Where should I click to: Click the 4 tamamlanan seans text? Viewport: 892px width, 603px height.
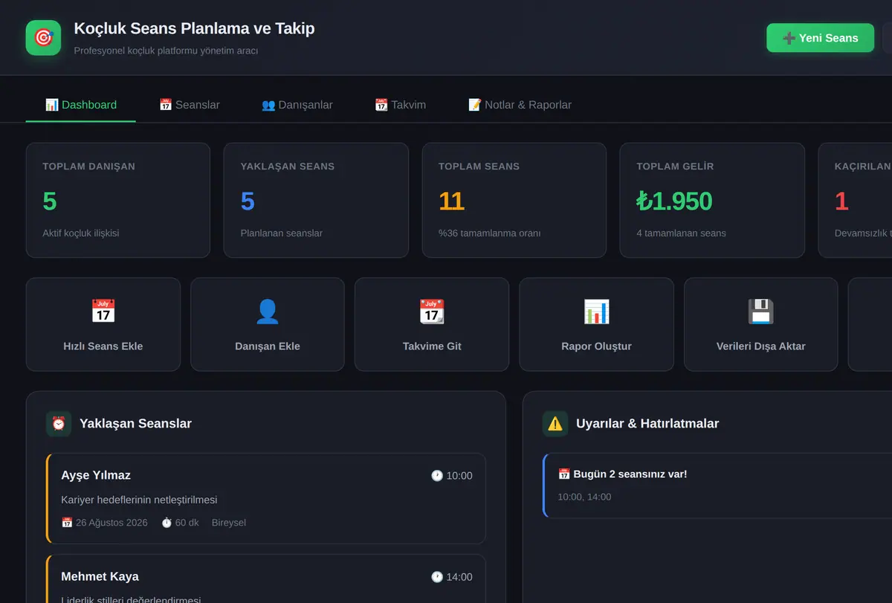[681, 233]
